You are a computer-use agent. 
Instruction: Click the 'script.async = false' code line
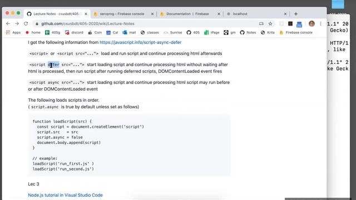click(x=60, y=137)
